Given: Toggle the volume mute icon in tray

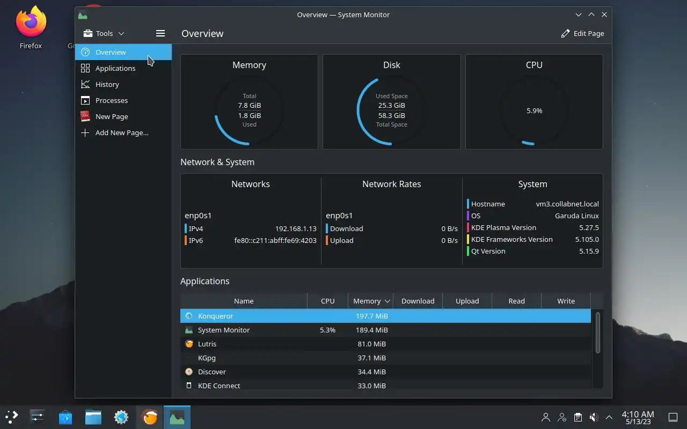Looking at the screenshot, I should tap(594, 417).
